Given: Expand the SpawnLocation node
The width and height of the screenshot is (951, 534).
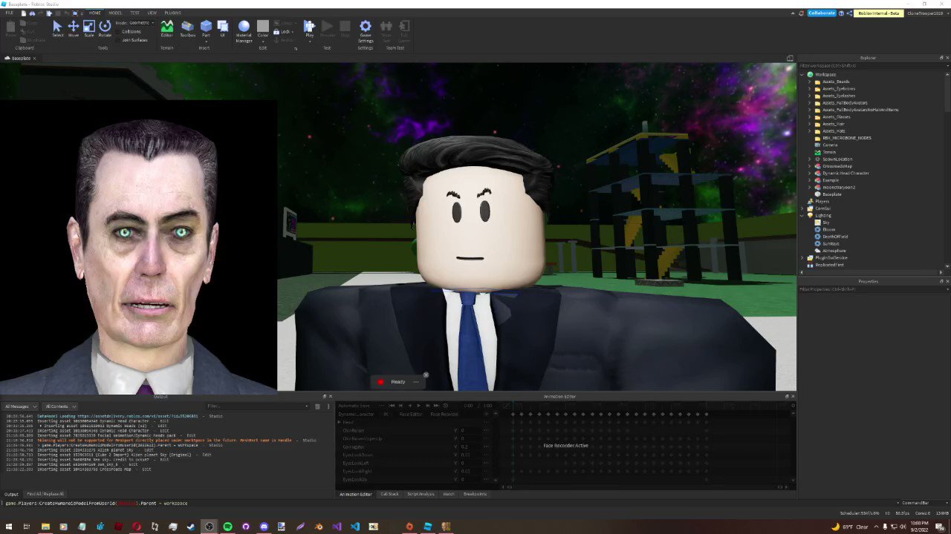Looking at the screenshot, I should coord(810,159).
